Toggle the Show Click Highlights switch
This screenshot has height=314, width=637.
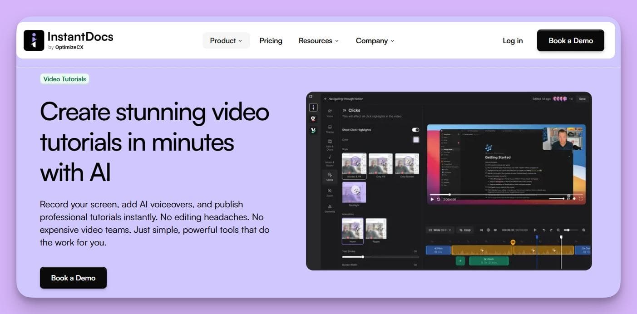click(x=416, y=130)
